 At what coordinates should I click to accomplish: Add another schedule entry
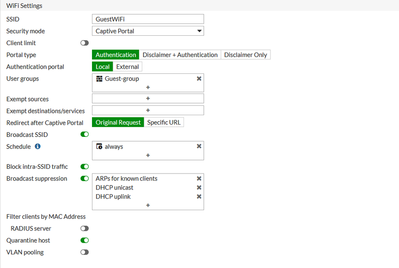[148, 155]
